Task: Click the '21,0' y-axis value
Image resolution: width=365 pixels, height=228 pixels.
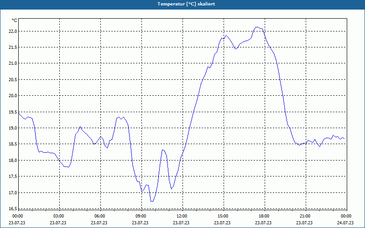Action: (x=13, y=63)
